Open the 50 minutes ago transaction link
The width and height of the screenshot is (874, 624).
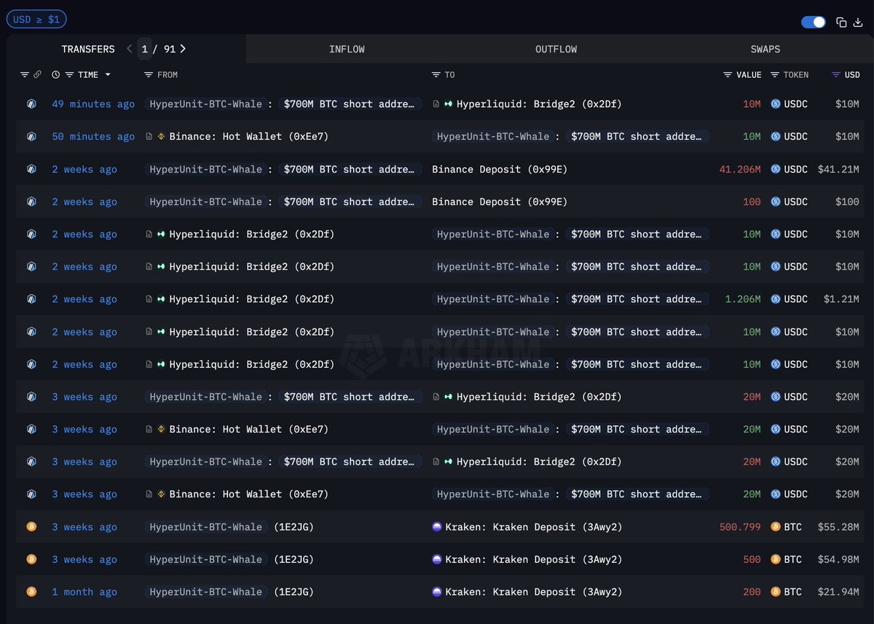pos(93,137)
